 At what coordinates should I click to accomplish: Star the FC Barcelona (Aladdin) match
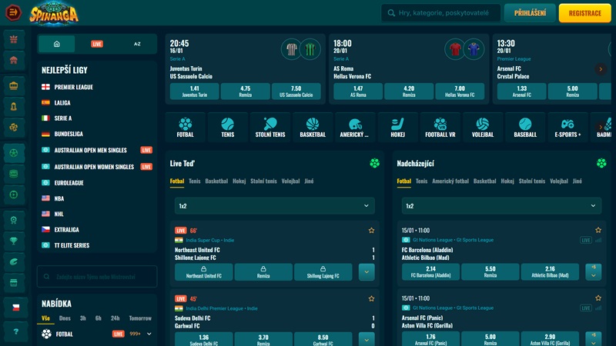coord(598,231)
